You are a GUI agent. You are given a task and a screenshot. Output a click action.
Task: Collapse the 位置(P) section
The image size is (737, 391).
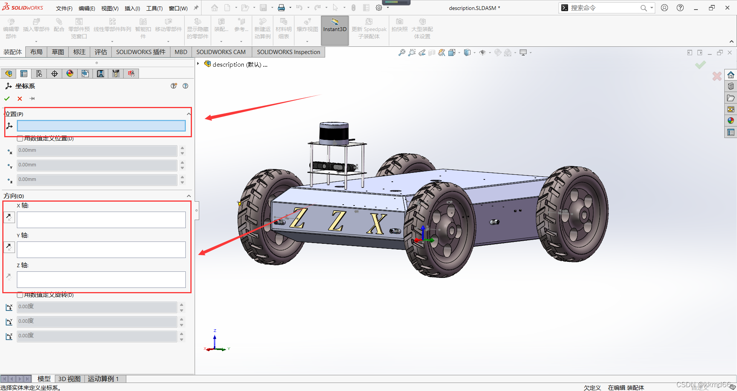188,114
